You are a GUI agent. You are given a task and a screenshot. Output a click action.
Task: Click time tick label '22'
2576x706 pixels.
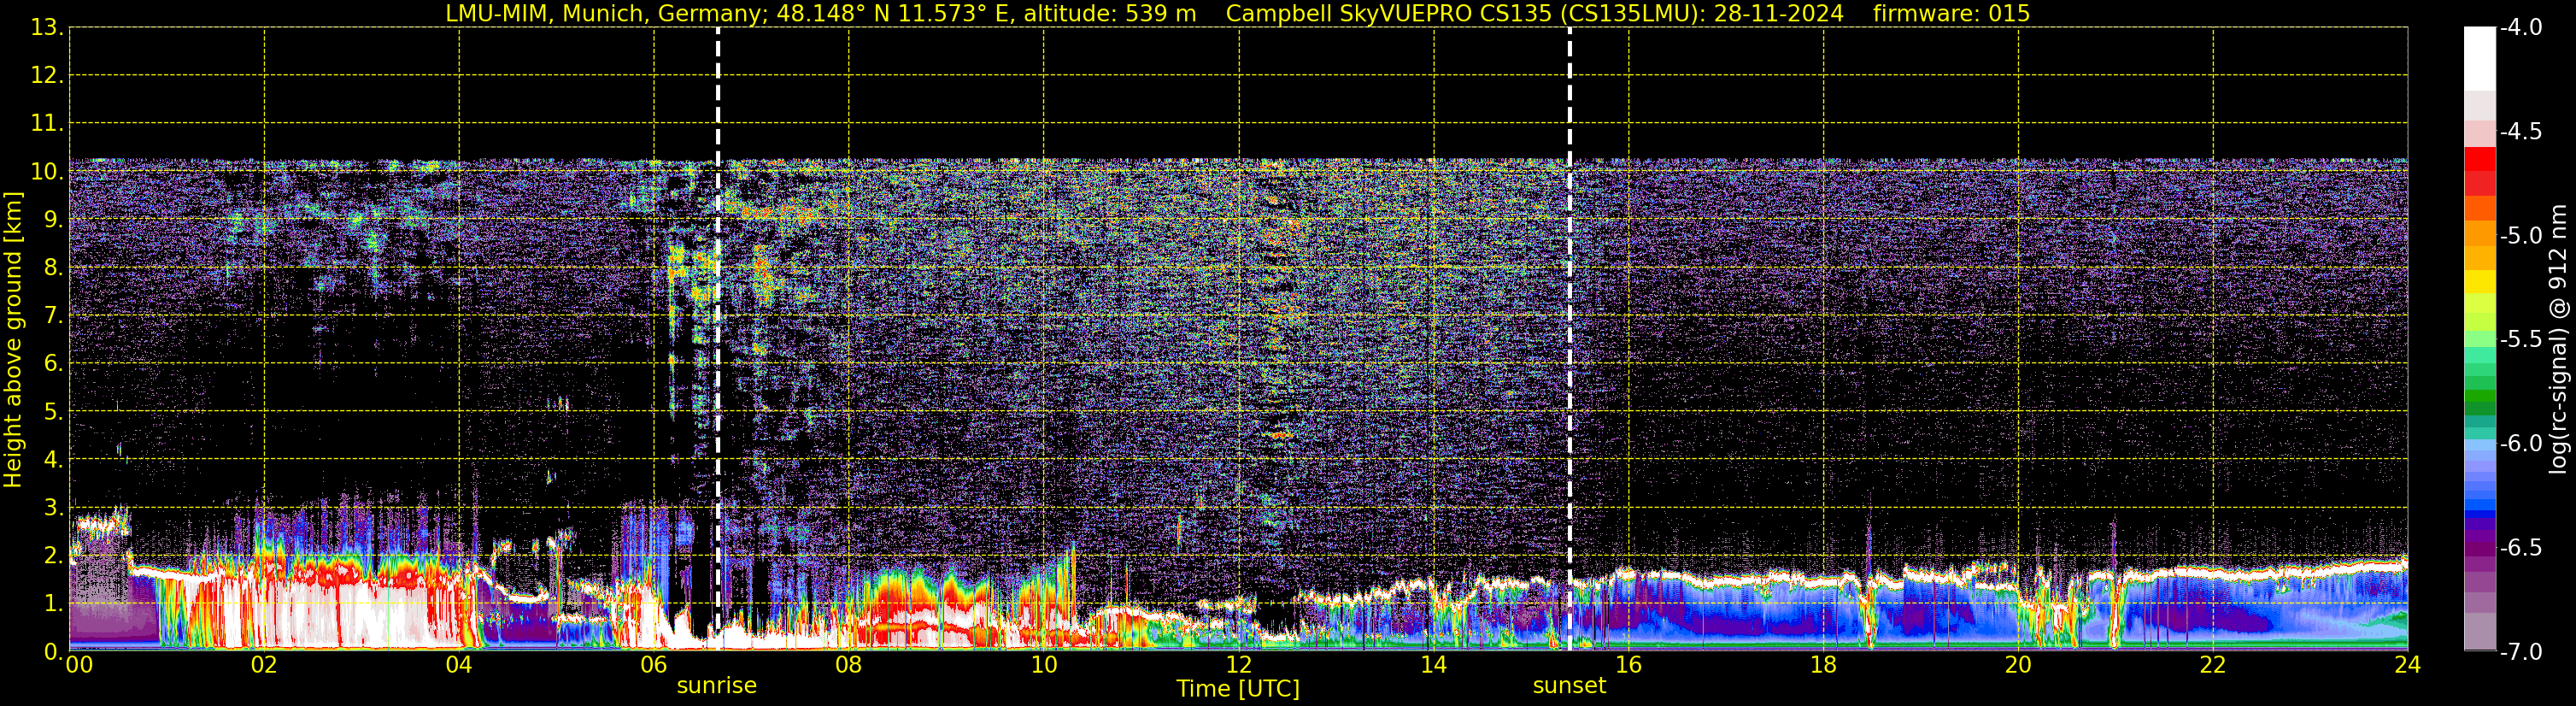[2213, 665]
